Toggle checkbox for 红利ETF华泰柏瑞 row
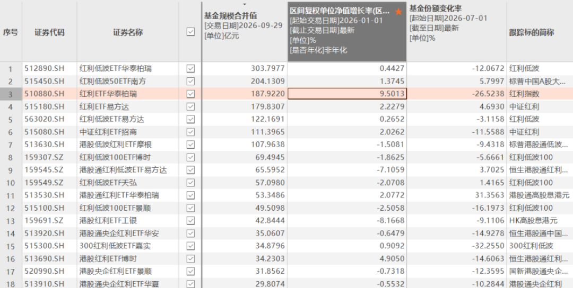This screenshot has width=573, height=288. coord(190,94)
